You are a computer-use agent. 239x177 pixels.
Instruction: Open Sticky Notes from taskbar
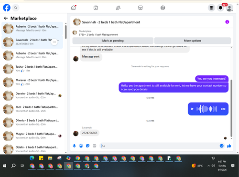[41, 158]
